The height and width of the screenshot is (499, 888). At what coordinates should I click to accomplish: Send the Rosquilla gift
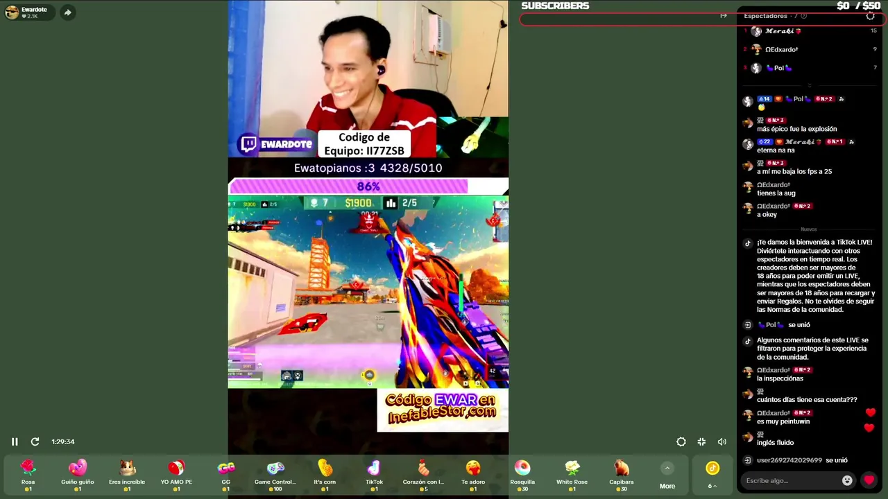point(522,475)
